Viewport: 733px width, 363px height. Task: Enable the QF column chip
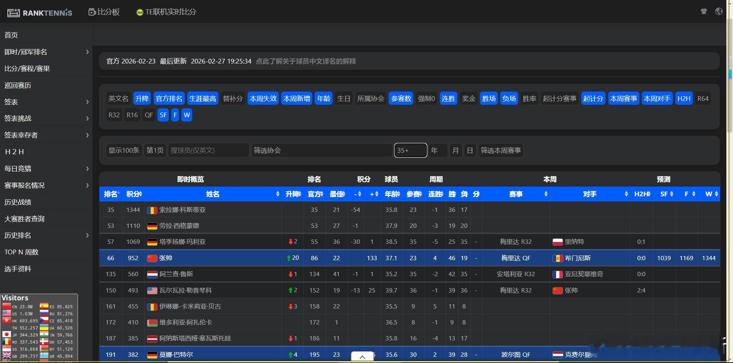[x=149, y=115]
